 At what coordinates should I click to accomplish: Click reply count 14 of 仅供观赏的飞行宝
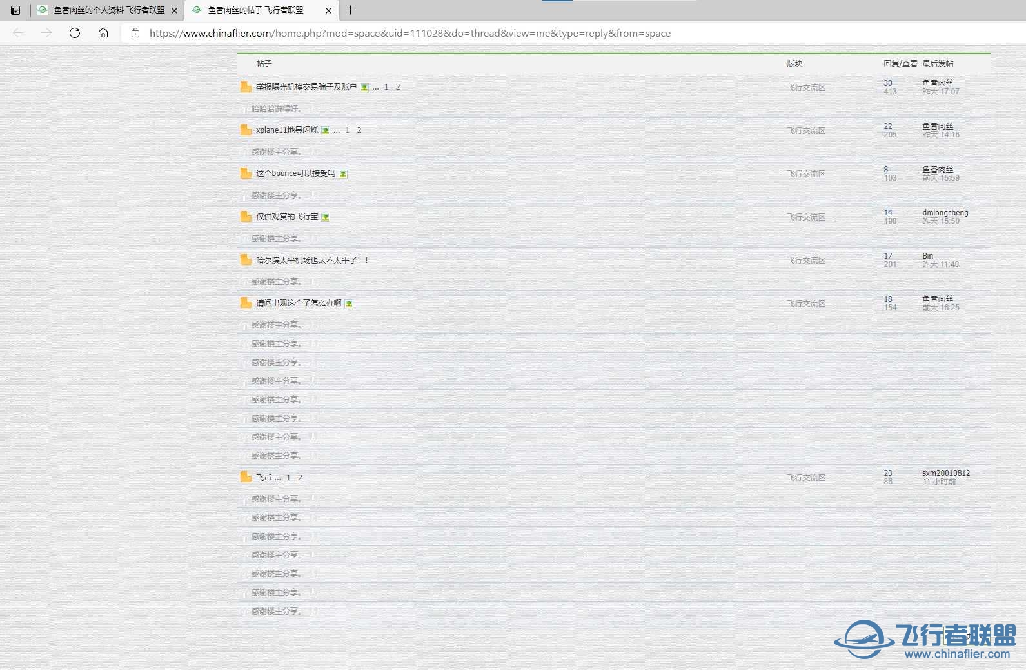tap(888, 212)
